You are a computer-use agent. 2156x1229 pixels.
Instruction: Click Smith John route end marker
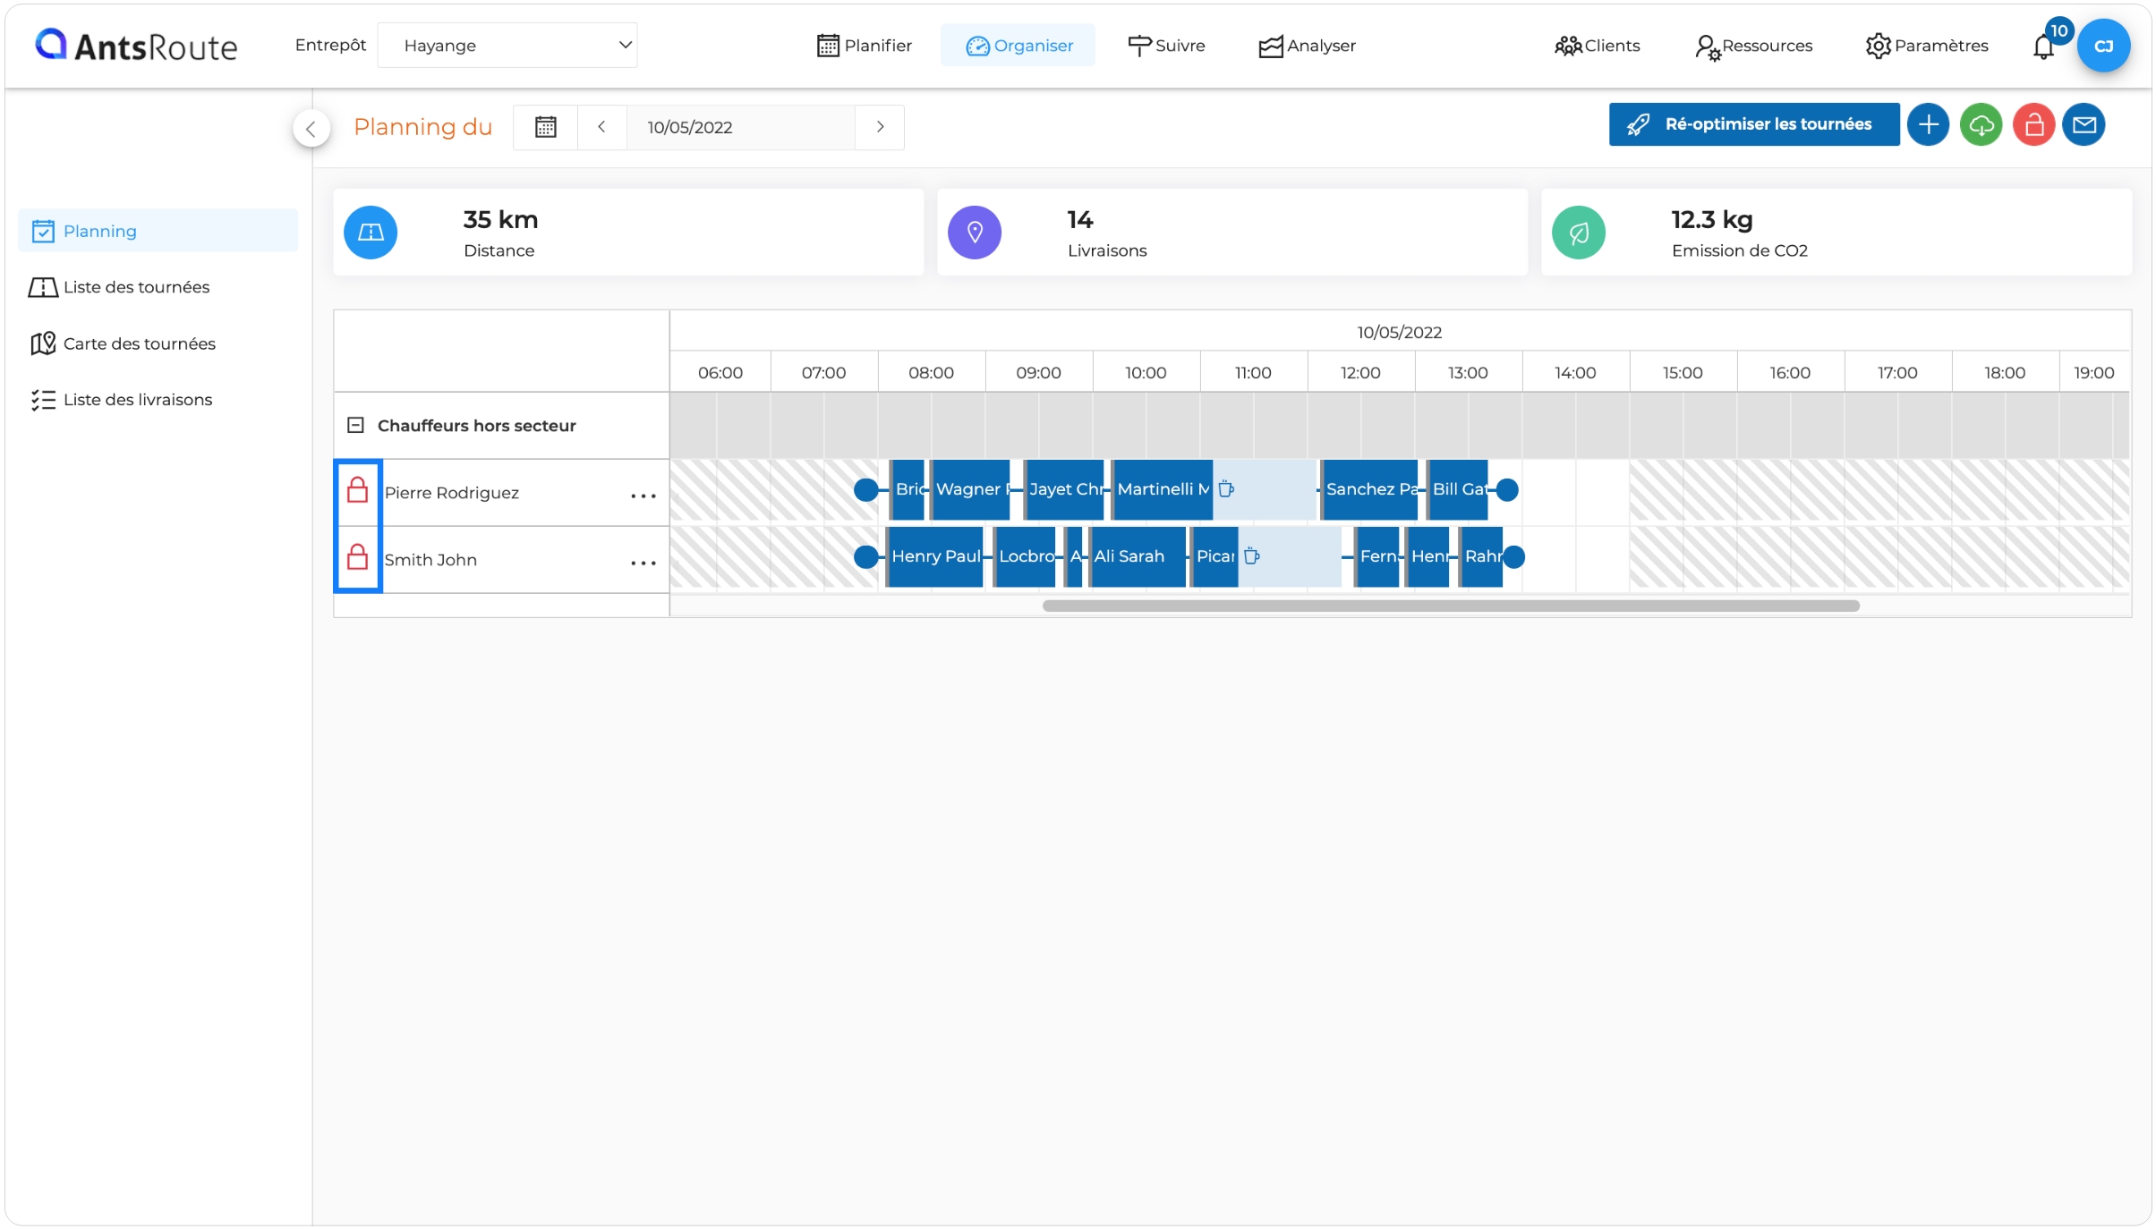[1513, 557]
